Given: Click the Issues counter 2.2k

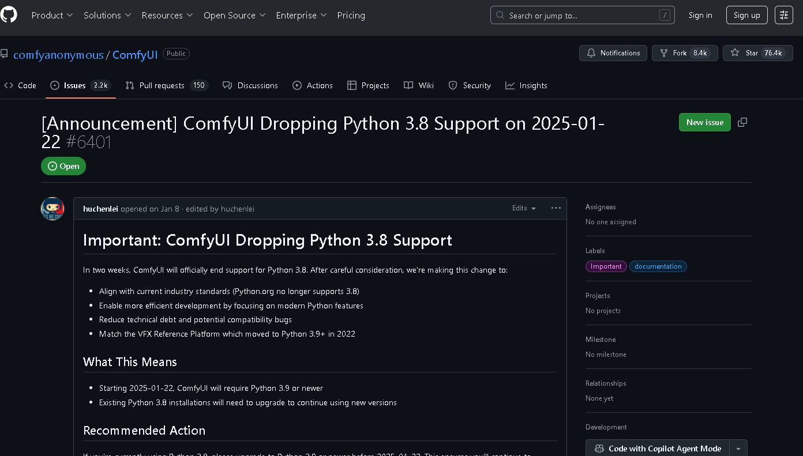Looking at the screenshot, I should (x=101, y=85).
